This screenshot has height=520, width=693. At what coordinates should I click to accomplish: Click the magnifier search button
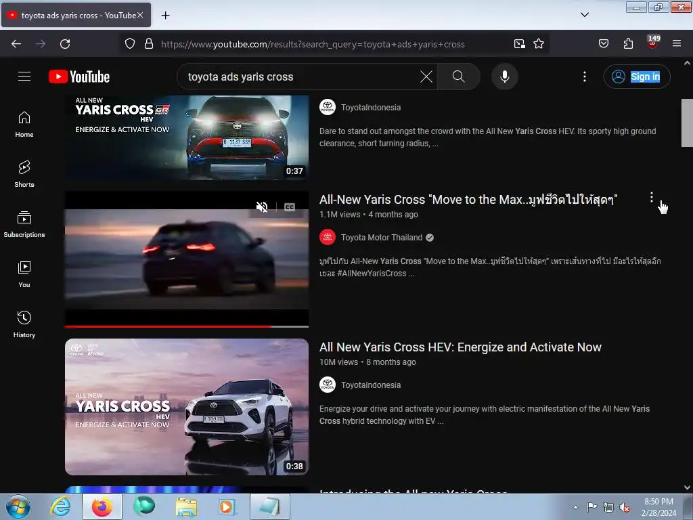coord(458,77)
